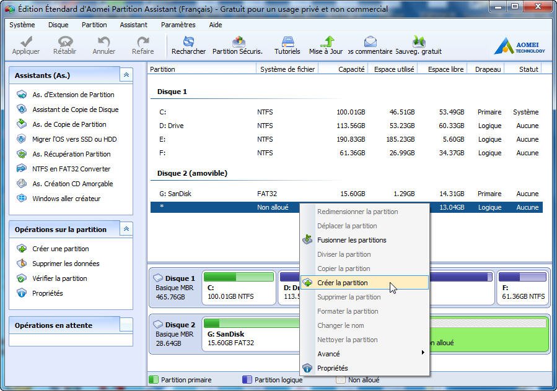
Task: Sort by Capacité column header
Action: (343, 69)
